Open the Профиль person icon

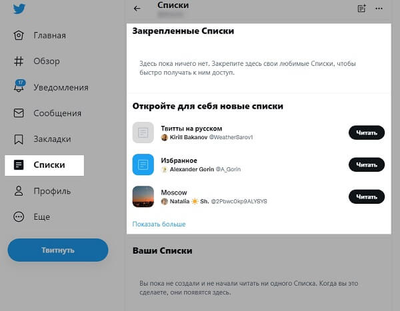[x=19, y=191]
